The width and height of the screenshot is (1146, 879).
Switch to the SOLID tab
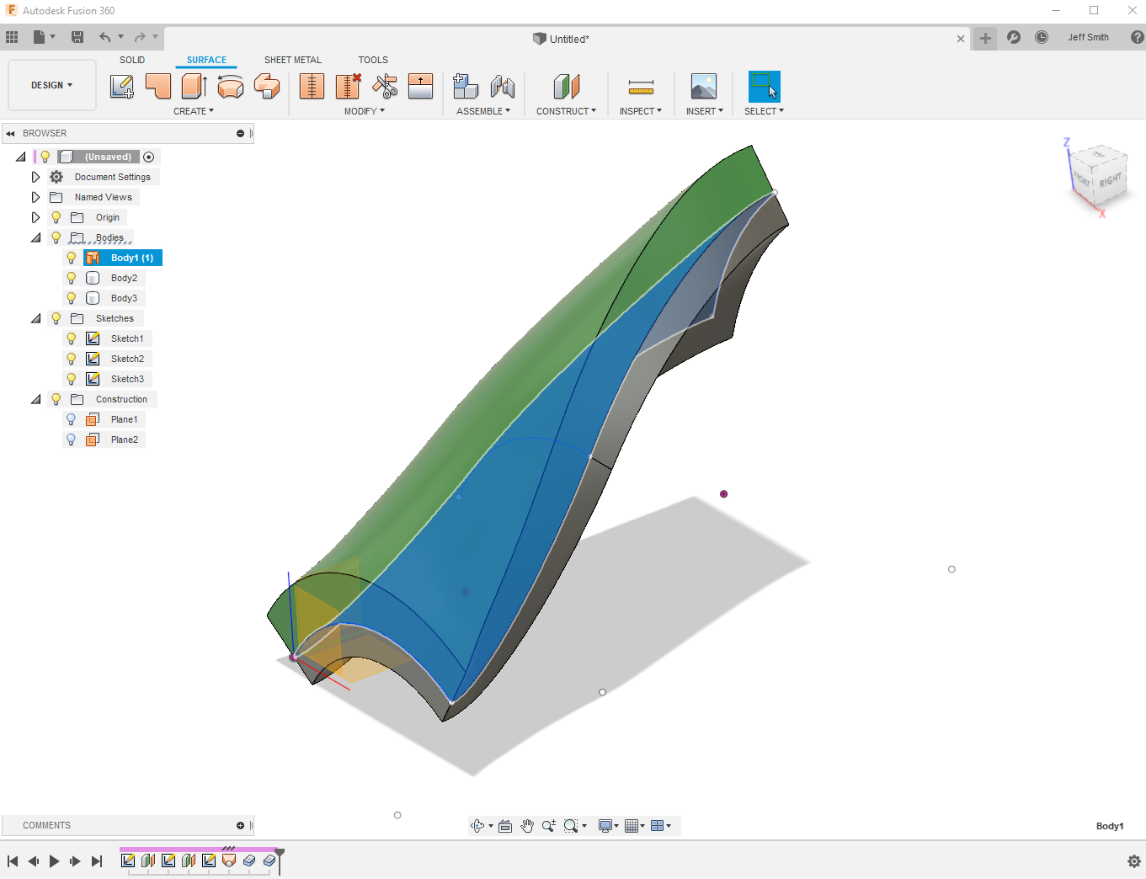tap(132, 60)
